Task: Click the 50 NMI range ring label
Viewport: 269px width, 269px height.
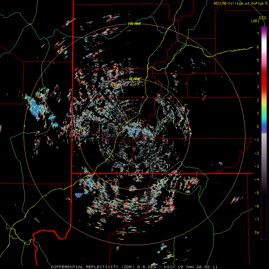Action: (x=134, y=79)
